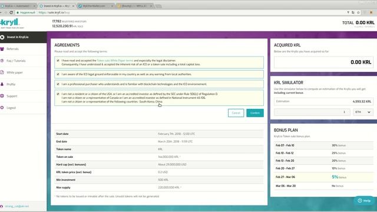Click the Token name KRL value
The image size is (377, 212).
(x=160, y=149)
